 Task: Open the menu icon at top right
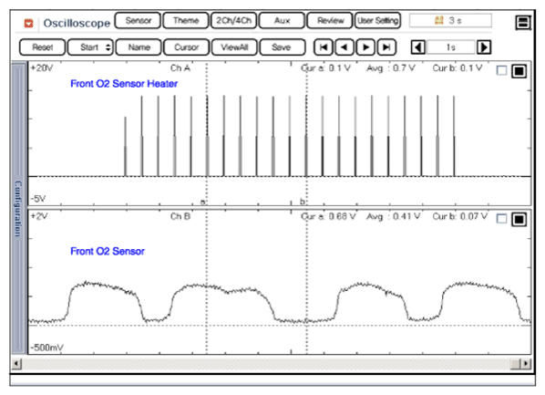(x=523, y=23)
